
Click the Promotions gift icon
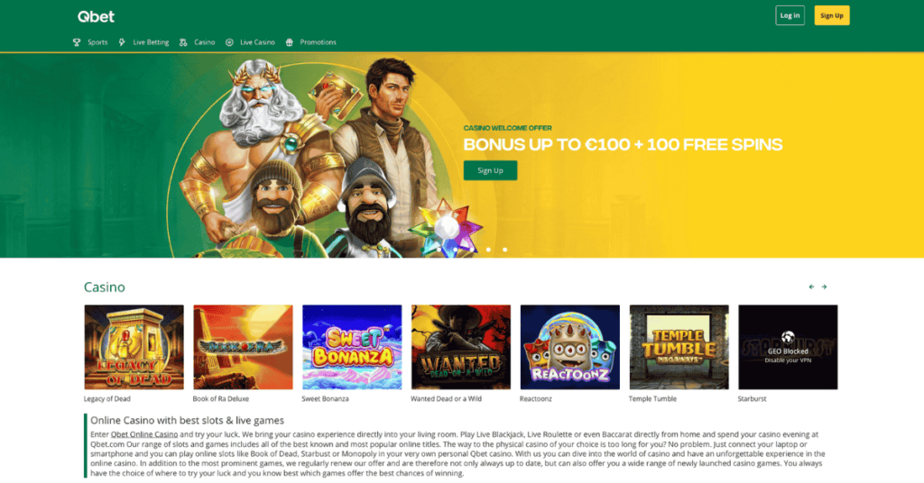(x=290, y=42)
